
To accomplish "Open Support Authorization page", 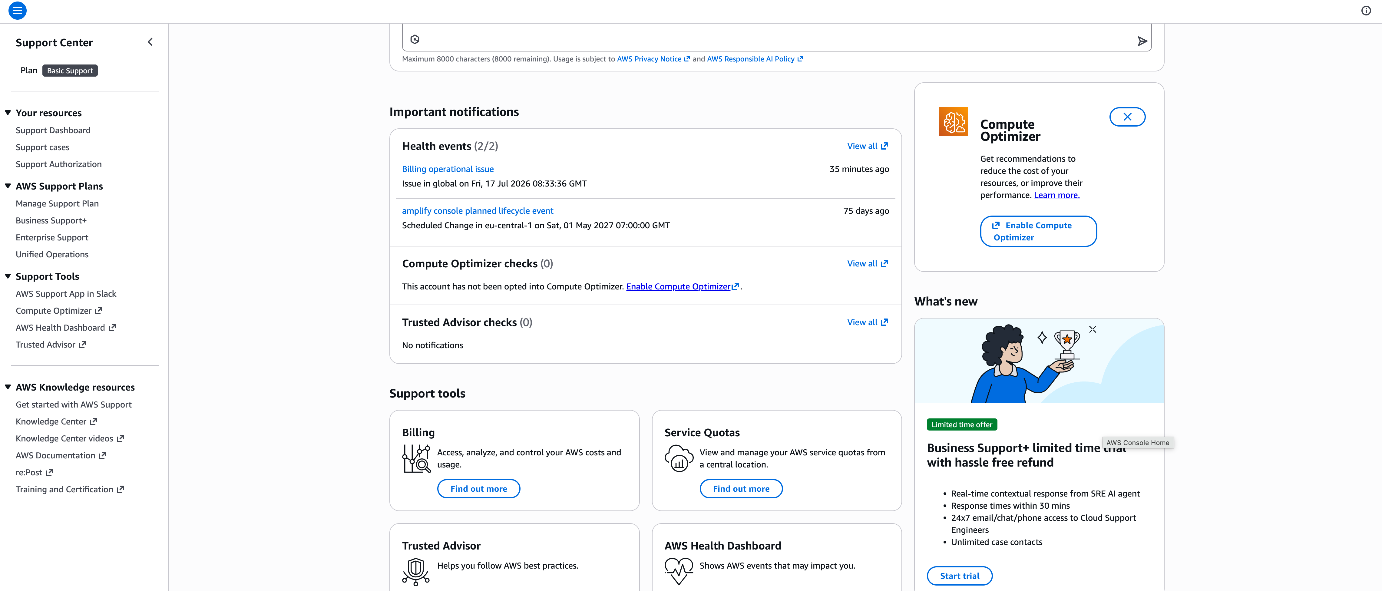I will click(x=58, y=164).
